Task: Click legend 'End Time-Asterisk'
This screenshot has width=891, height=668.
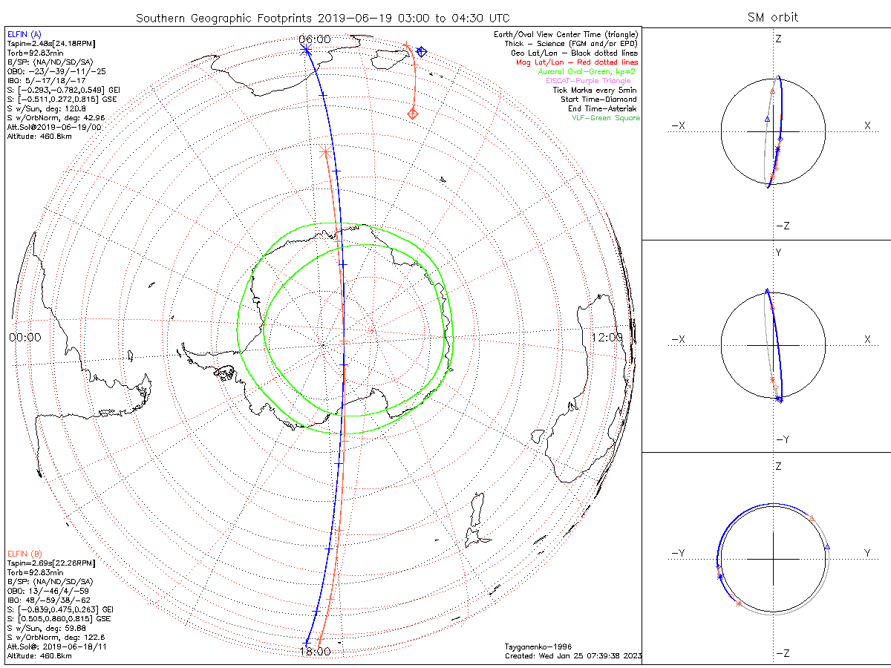Action: (x=603, y=108)
